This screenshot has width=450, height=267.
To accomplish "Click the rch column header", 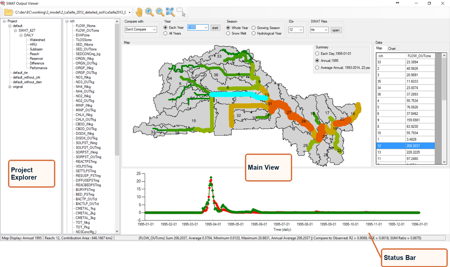I will click(391, 55).
